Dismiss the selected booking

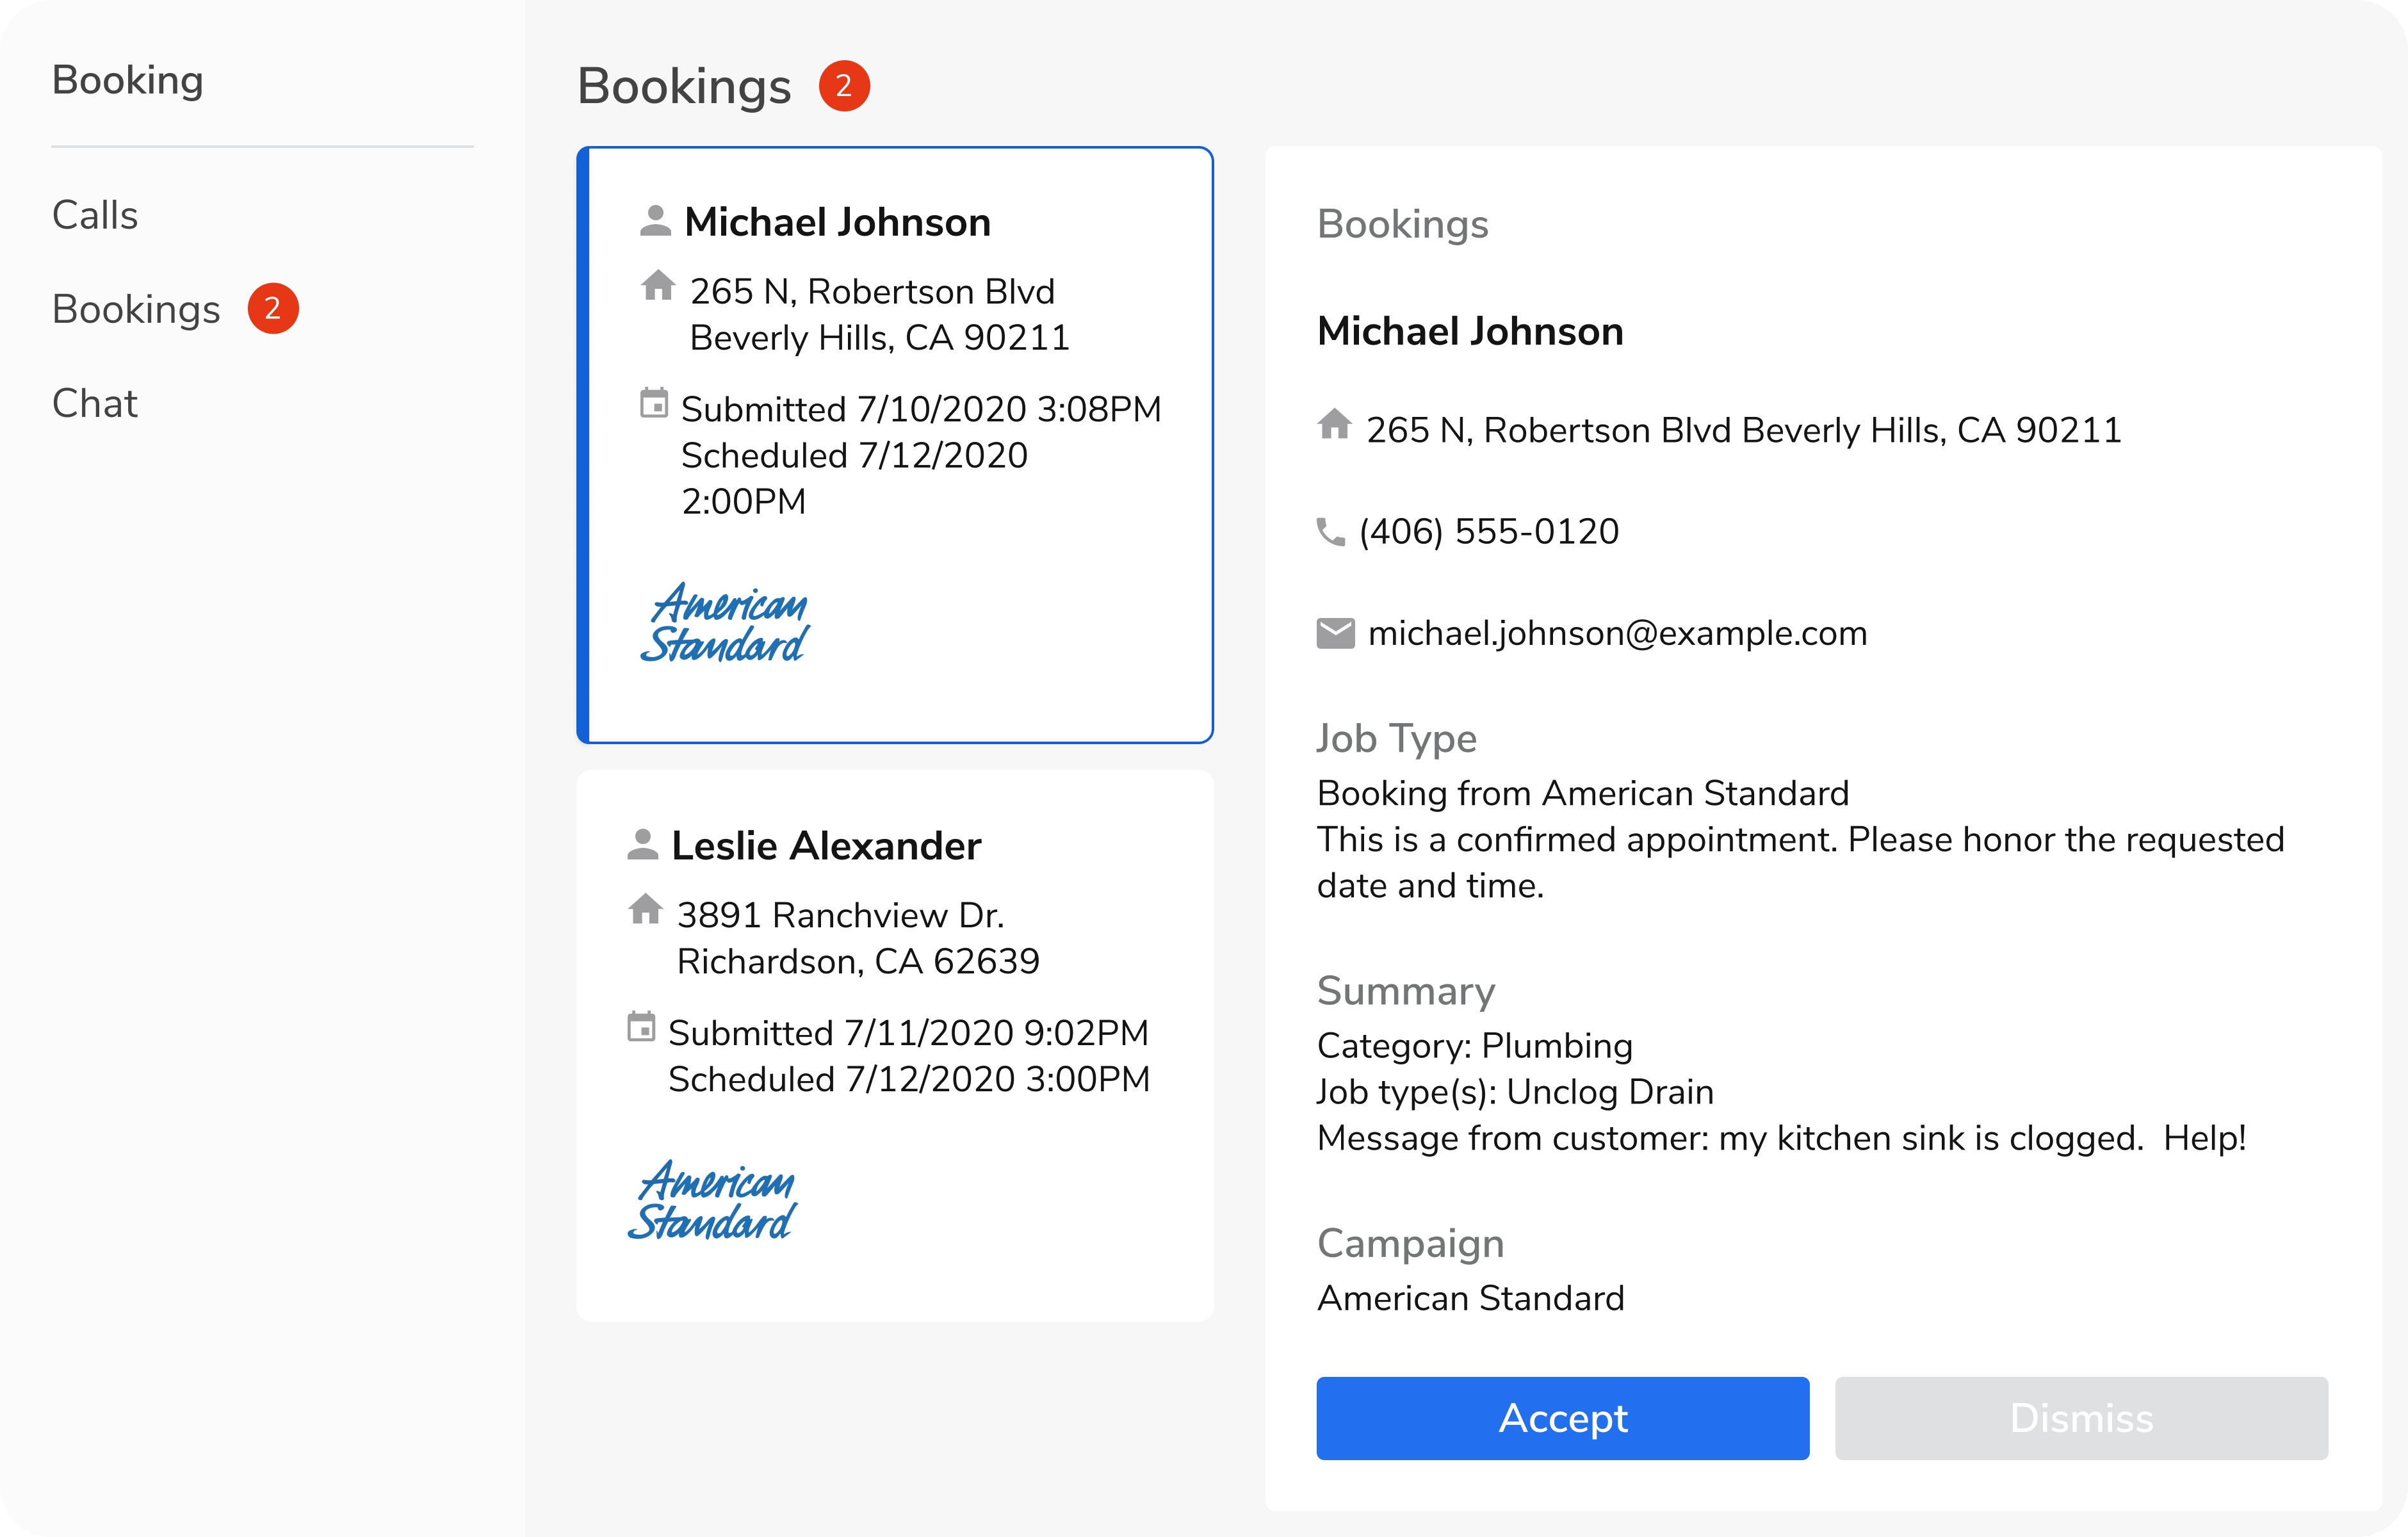[2081, 1418]
